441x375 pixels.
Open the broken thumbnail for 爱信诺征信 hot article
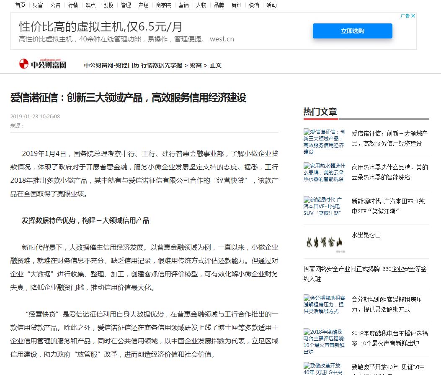[x=324, y=142]
